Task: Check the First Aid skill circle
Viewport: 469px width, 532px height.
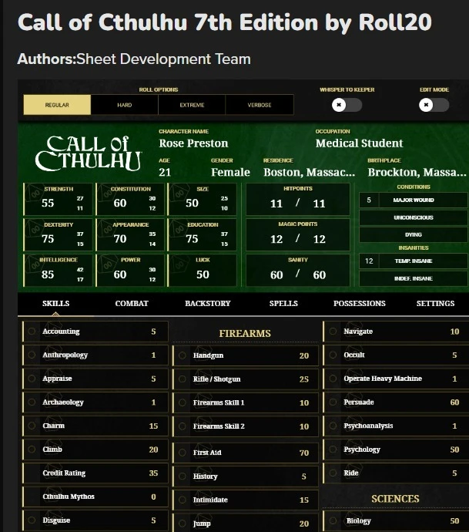Action: 183,453
